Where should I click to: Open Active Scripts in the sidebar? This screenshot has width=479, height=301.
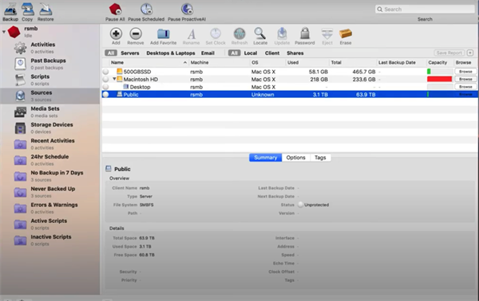point(49,225)
